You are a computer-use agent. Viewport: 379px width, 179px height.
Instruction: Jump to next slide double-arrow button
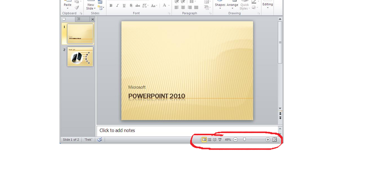(280, 118)
